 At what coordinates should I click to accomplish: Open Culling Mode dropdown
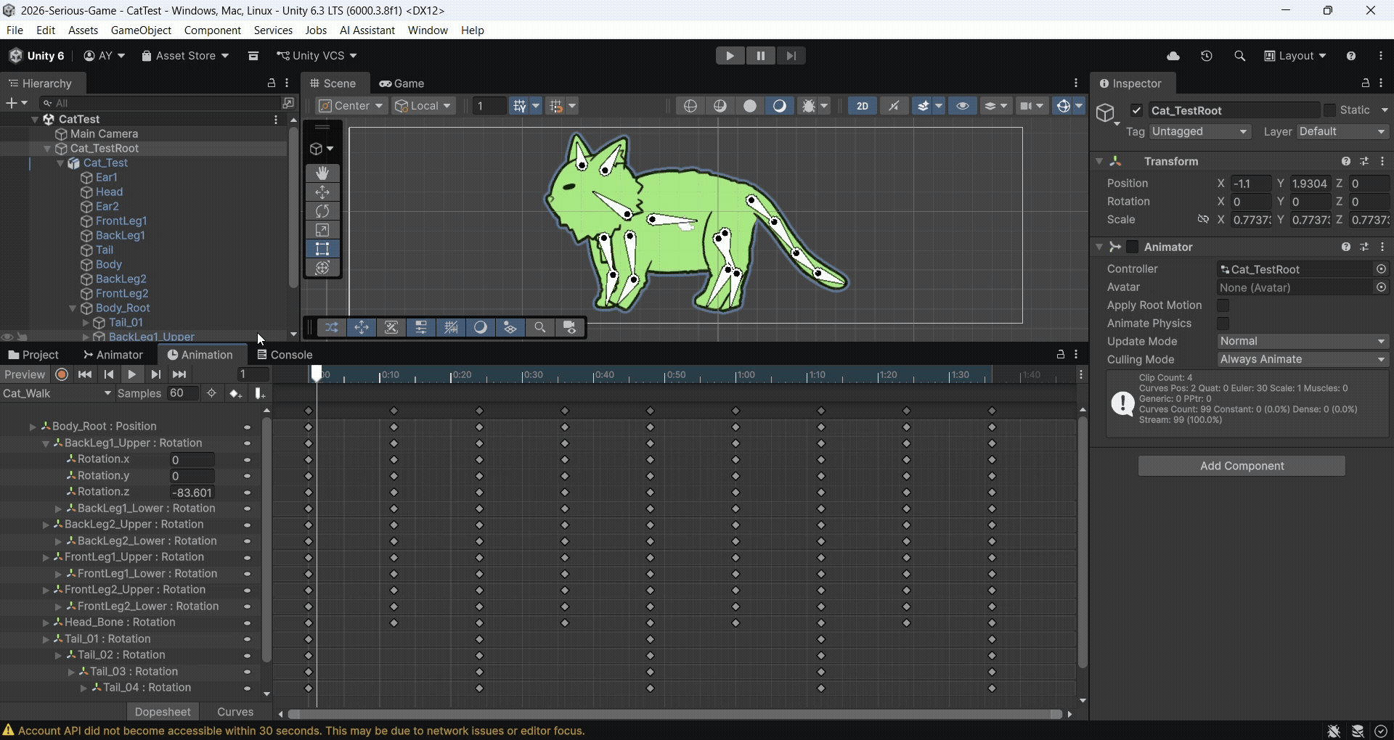point(1303,359)
